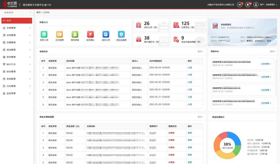Click 办理 for the 2025-06-03 task
The image size is (280, 164).
point(190,75)
